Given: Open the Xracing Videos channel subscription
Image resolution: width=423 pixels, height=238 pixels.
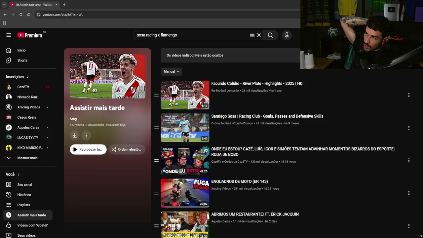Looking at the screenshot, I should 27,107.
